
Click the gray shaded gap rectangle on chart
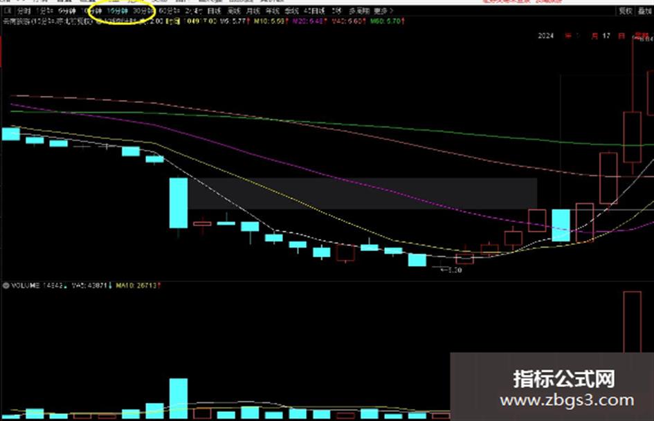[x=362, y=194]
